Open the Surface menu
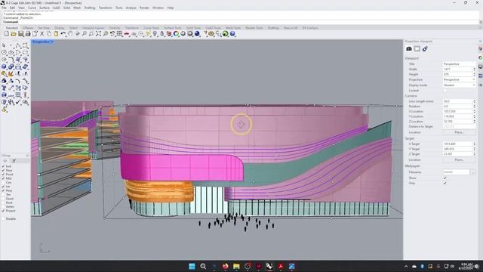Viewport: 483px width, 272px height. [x=45, y=8]
